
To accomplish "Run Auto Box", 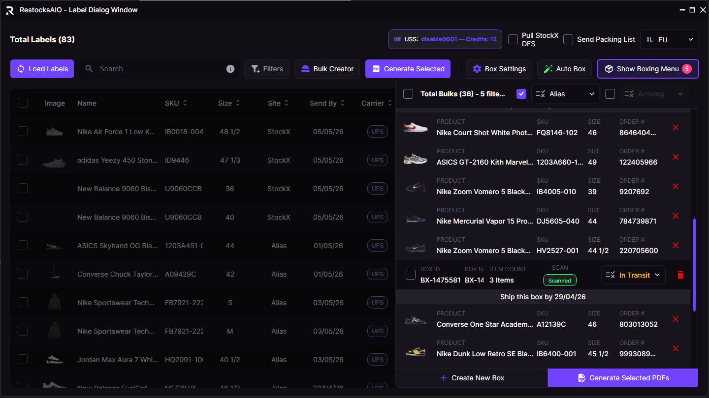I will (564, 69).
